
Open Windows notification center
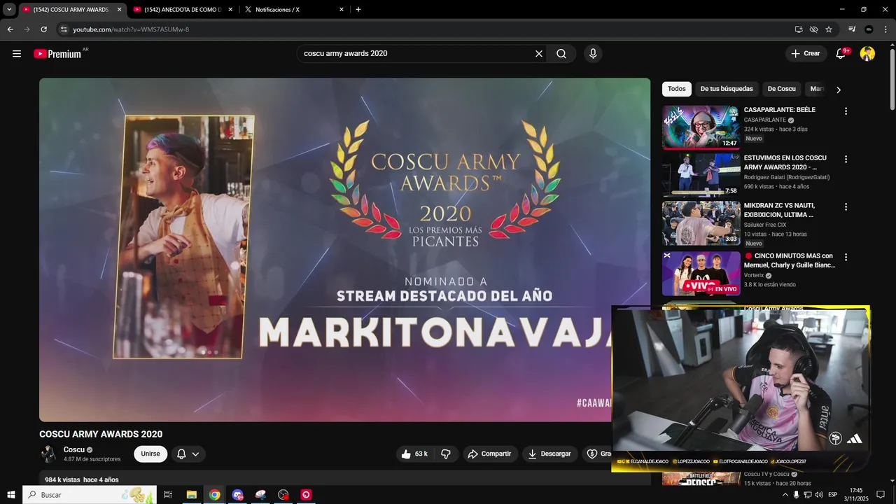click(x=881, y=495)
